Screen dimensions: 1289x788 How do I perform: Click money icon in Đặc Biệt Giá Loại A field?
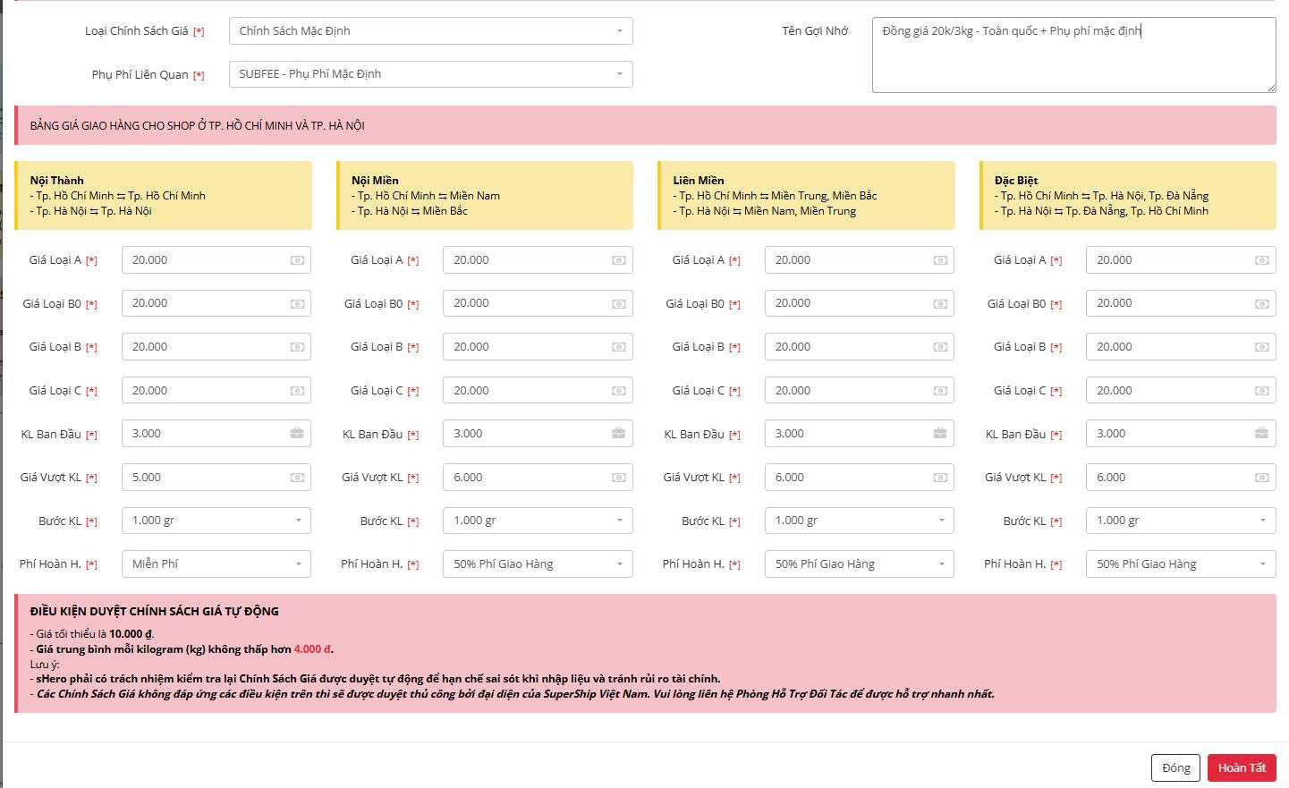(1261, 260)
